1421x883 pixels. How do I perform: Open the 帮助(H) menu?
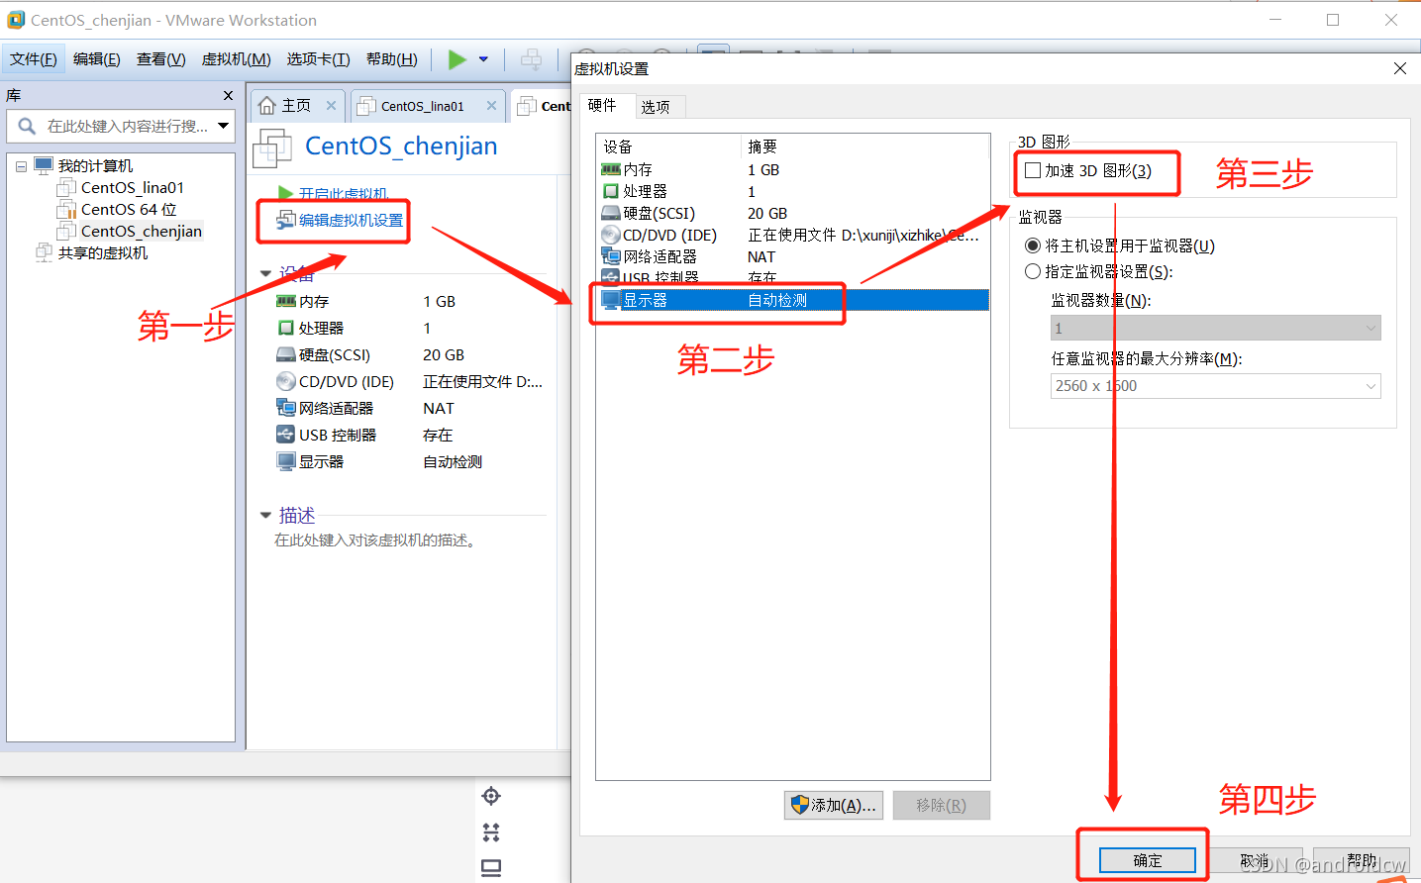tap(392, 59)
